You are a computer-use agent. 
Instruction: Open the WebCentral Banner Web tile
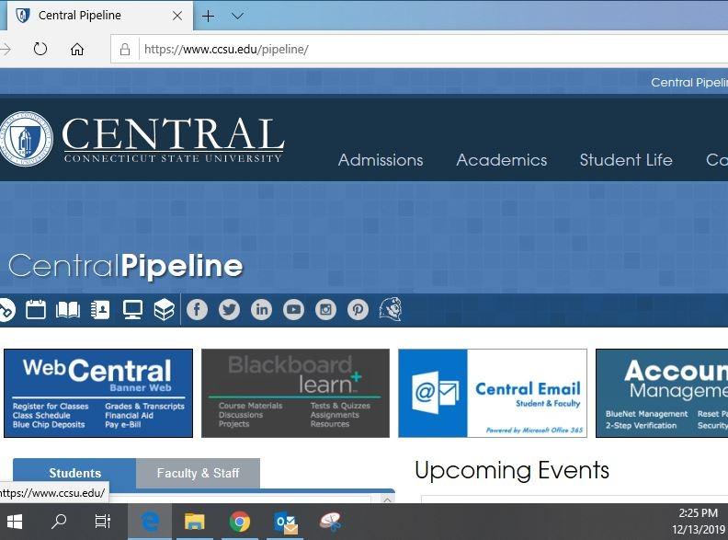click(98, 393)
